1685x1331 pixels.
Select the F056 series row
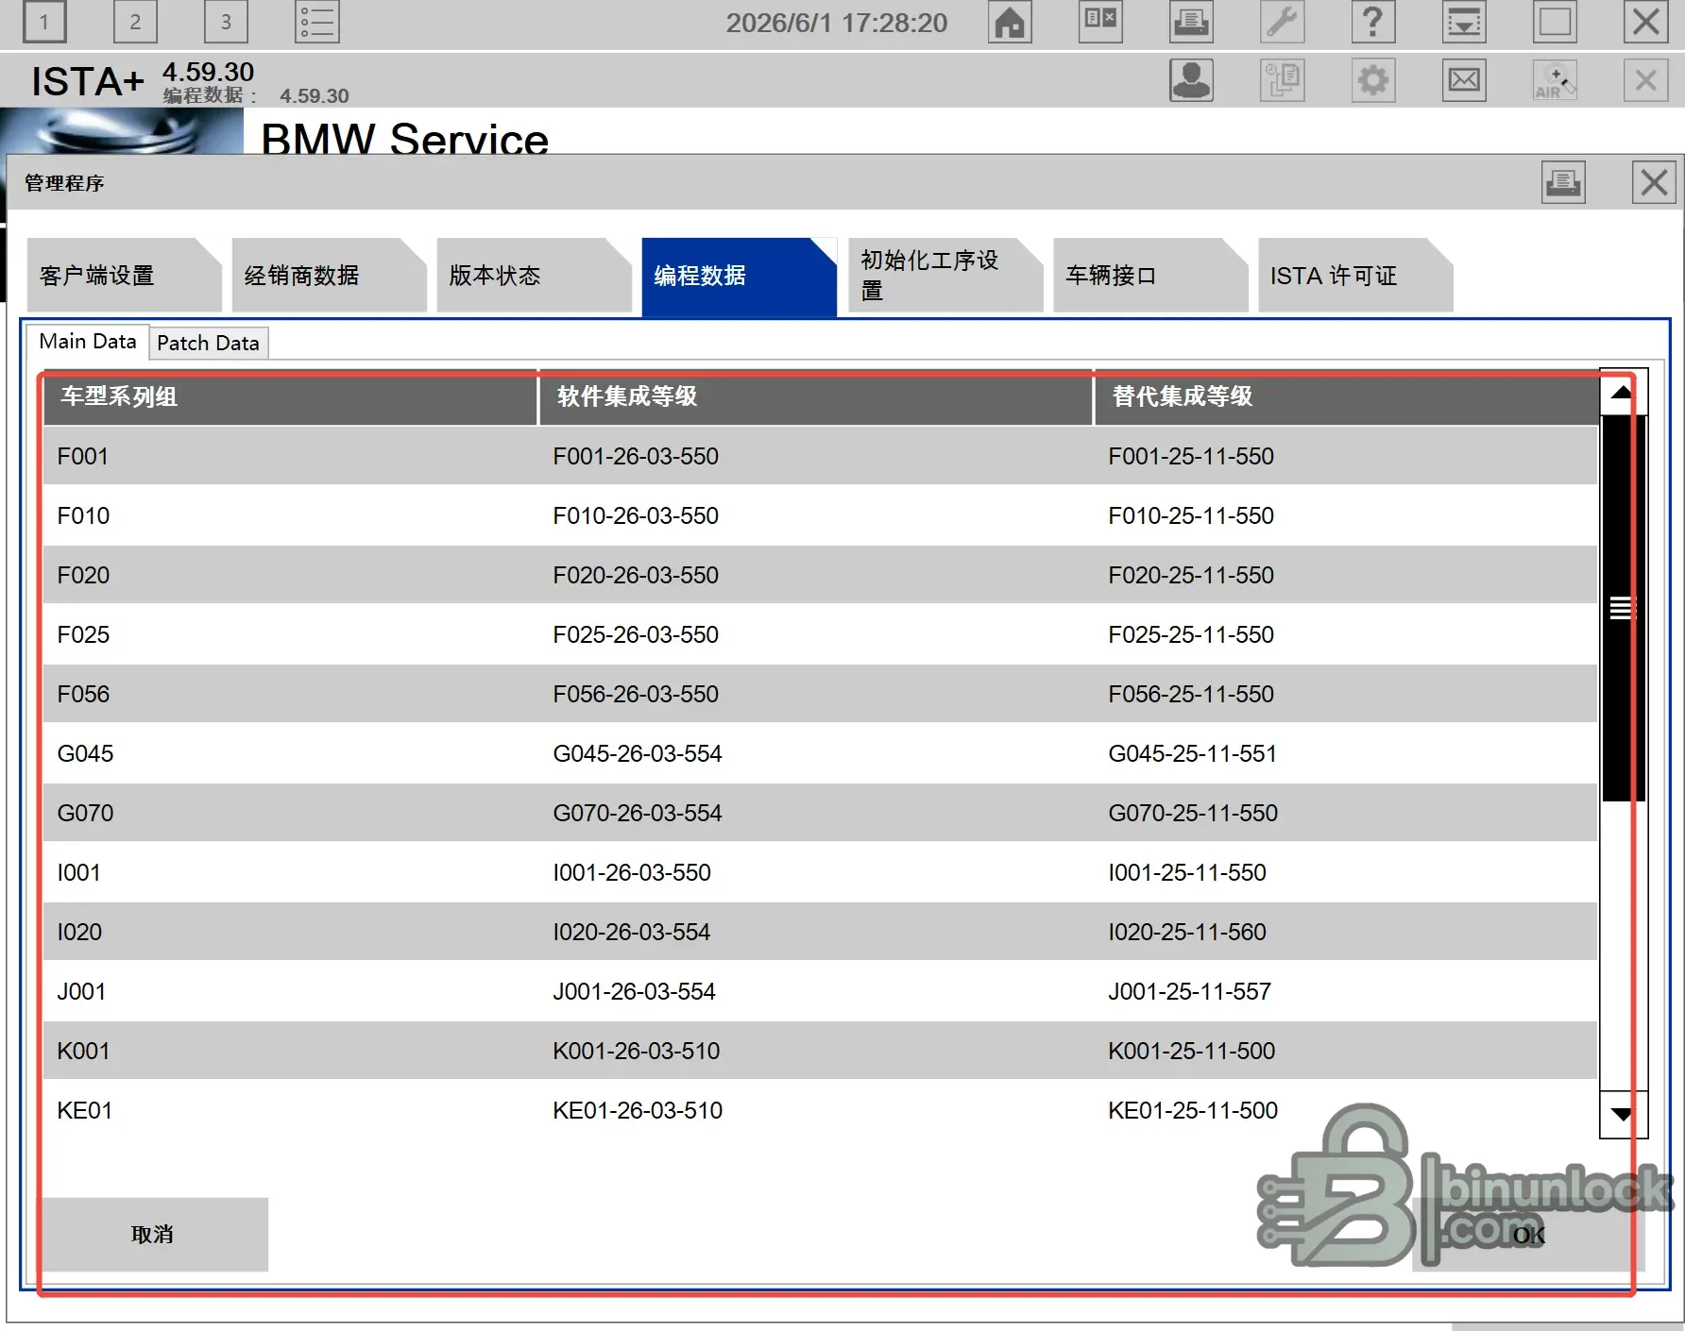tap(820, 694)
